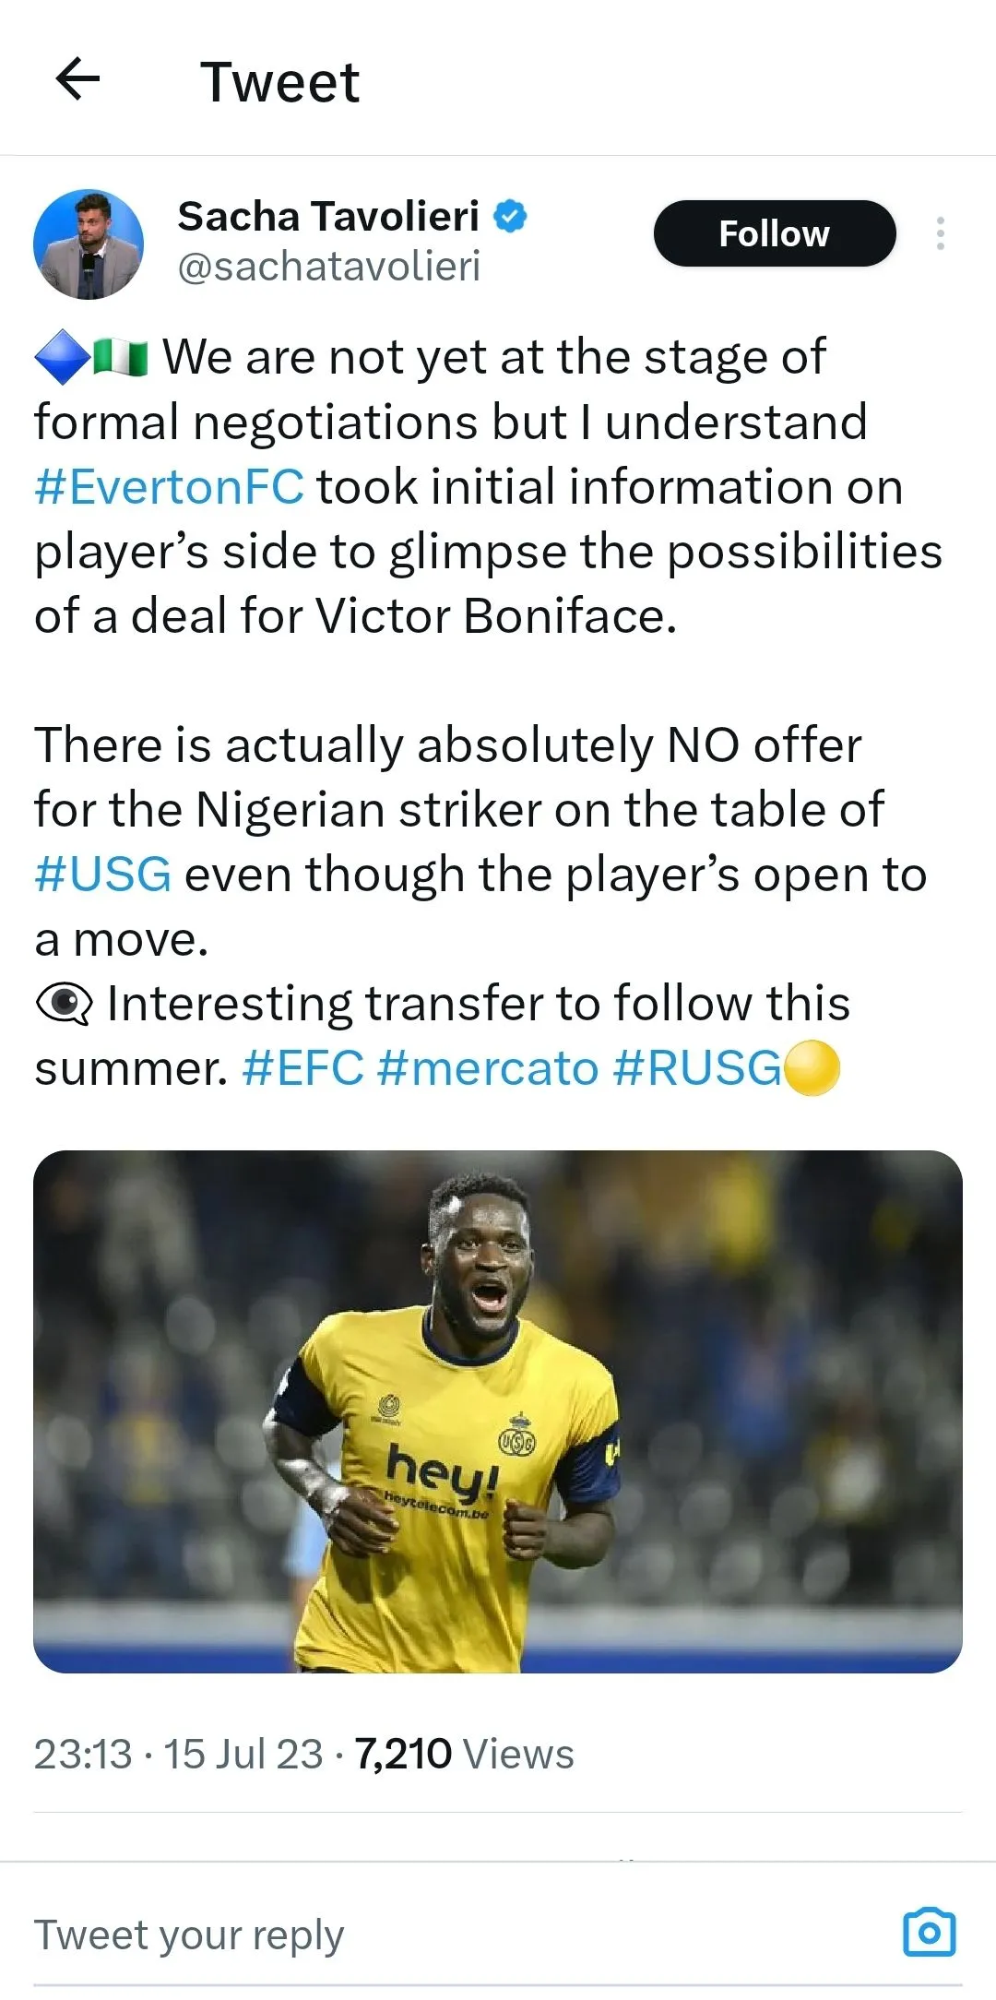Open the three-dot more options menu

[940, 234]
